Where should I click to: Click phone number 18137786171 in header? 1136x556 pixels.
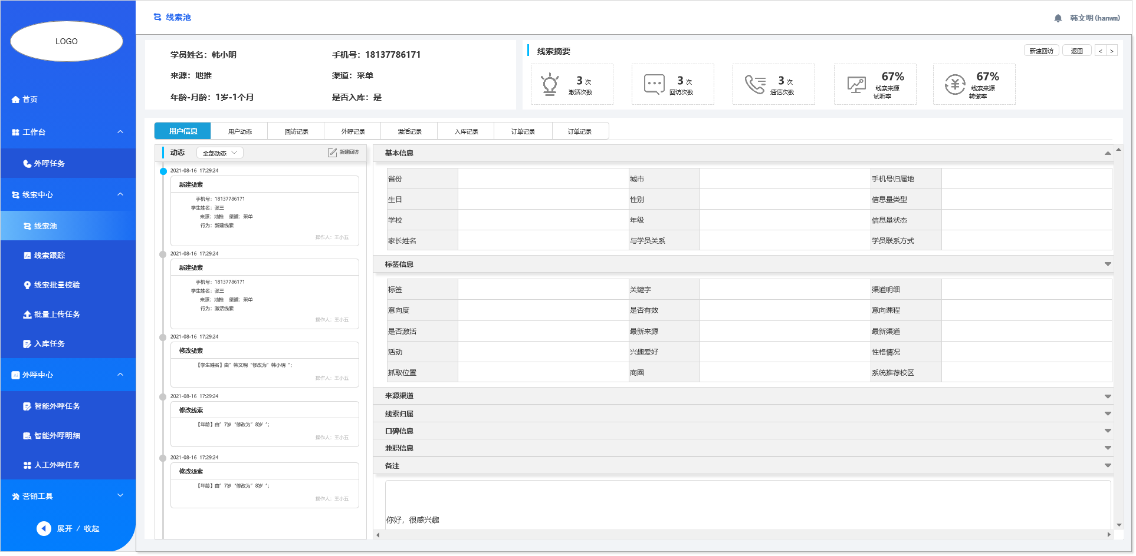393,55
